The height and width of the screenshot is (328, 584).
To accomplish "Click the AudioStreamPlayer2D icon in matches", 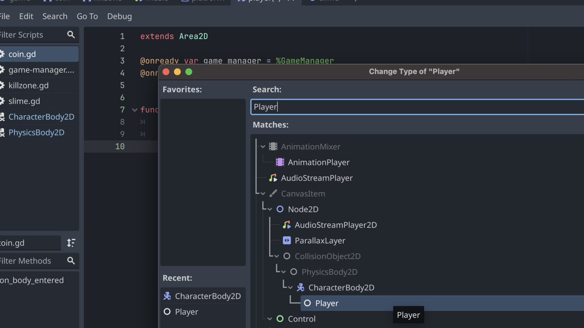I will click(287, 225).
